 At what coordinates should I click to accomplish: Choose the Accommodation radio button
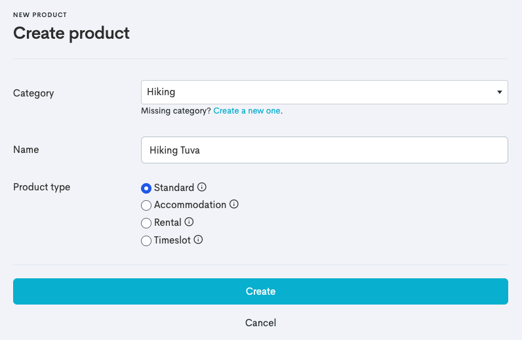pos(146,205)
